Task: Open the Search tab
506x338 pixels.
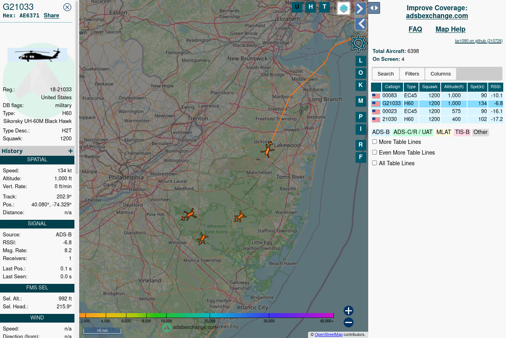Action: pyautogui.click(x=386, y=74)
